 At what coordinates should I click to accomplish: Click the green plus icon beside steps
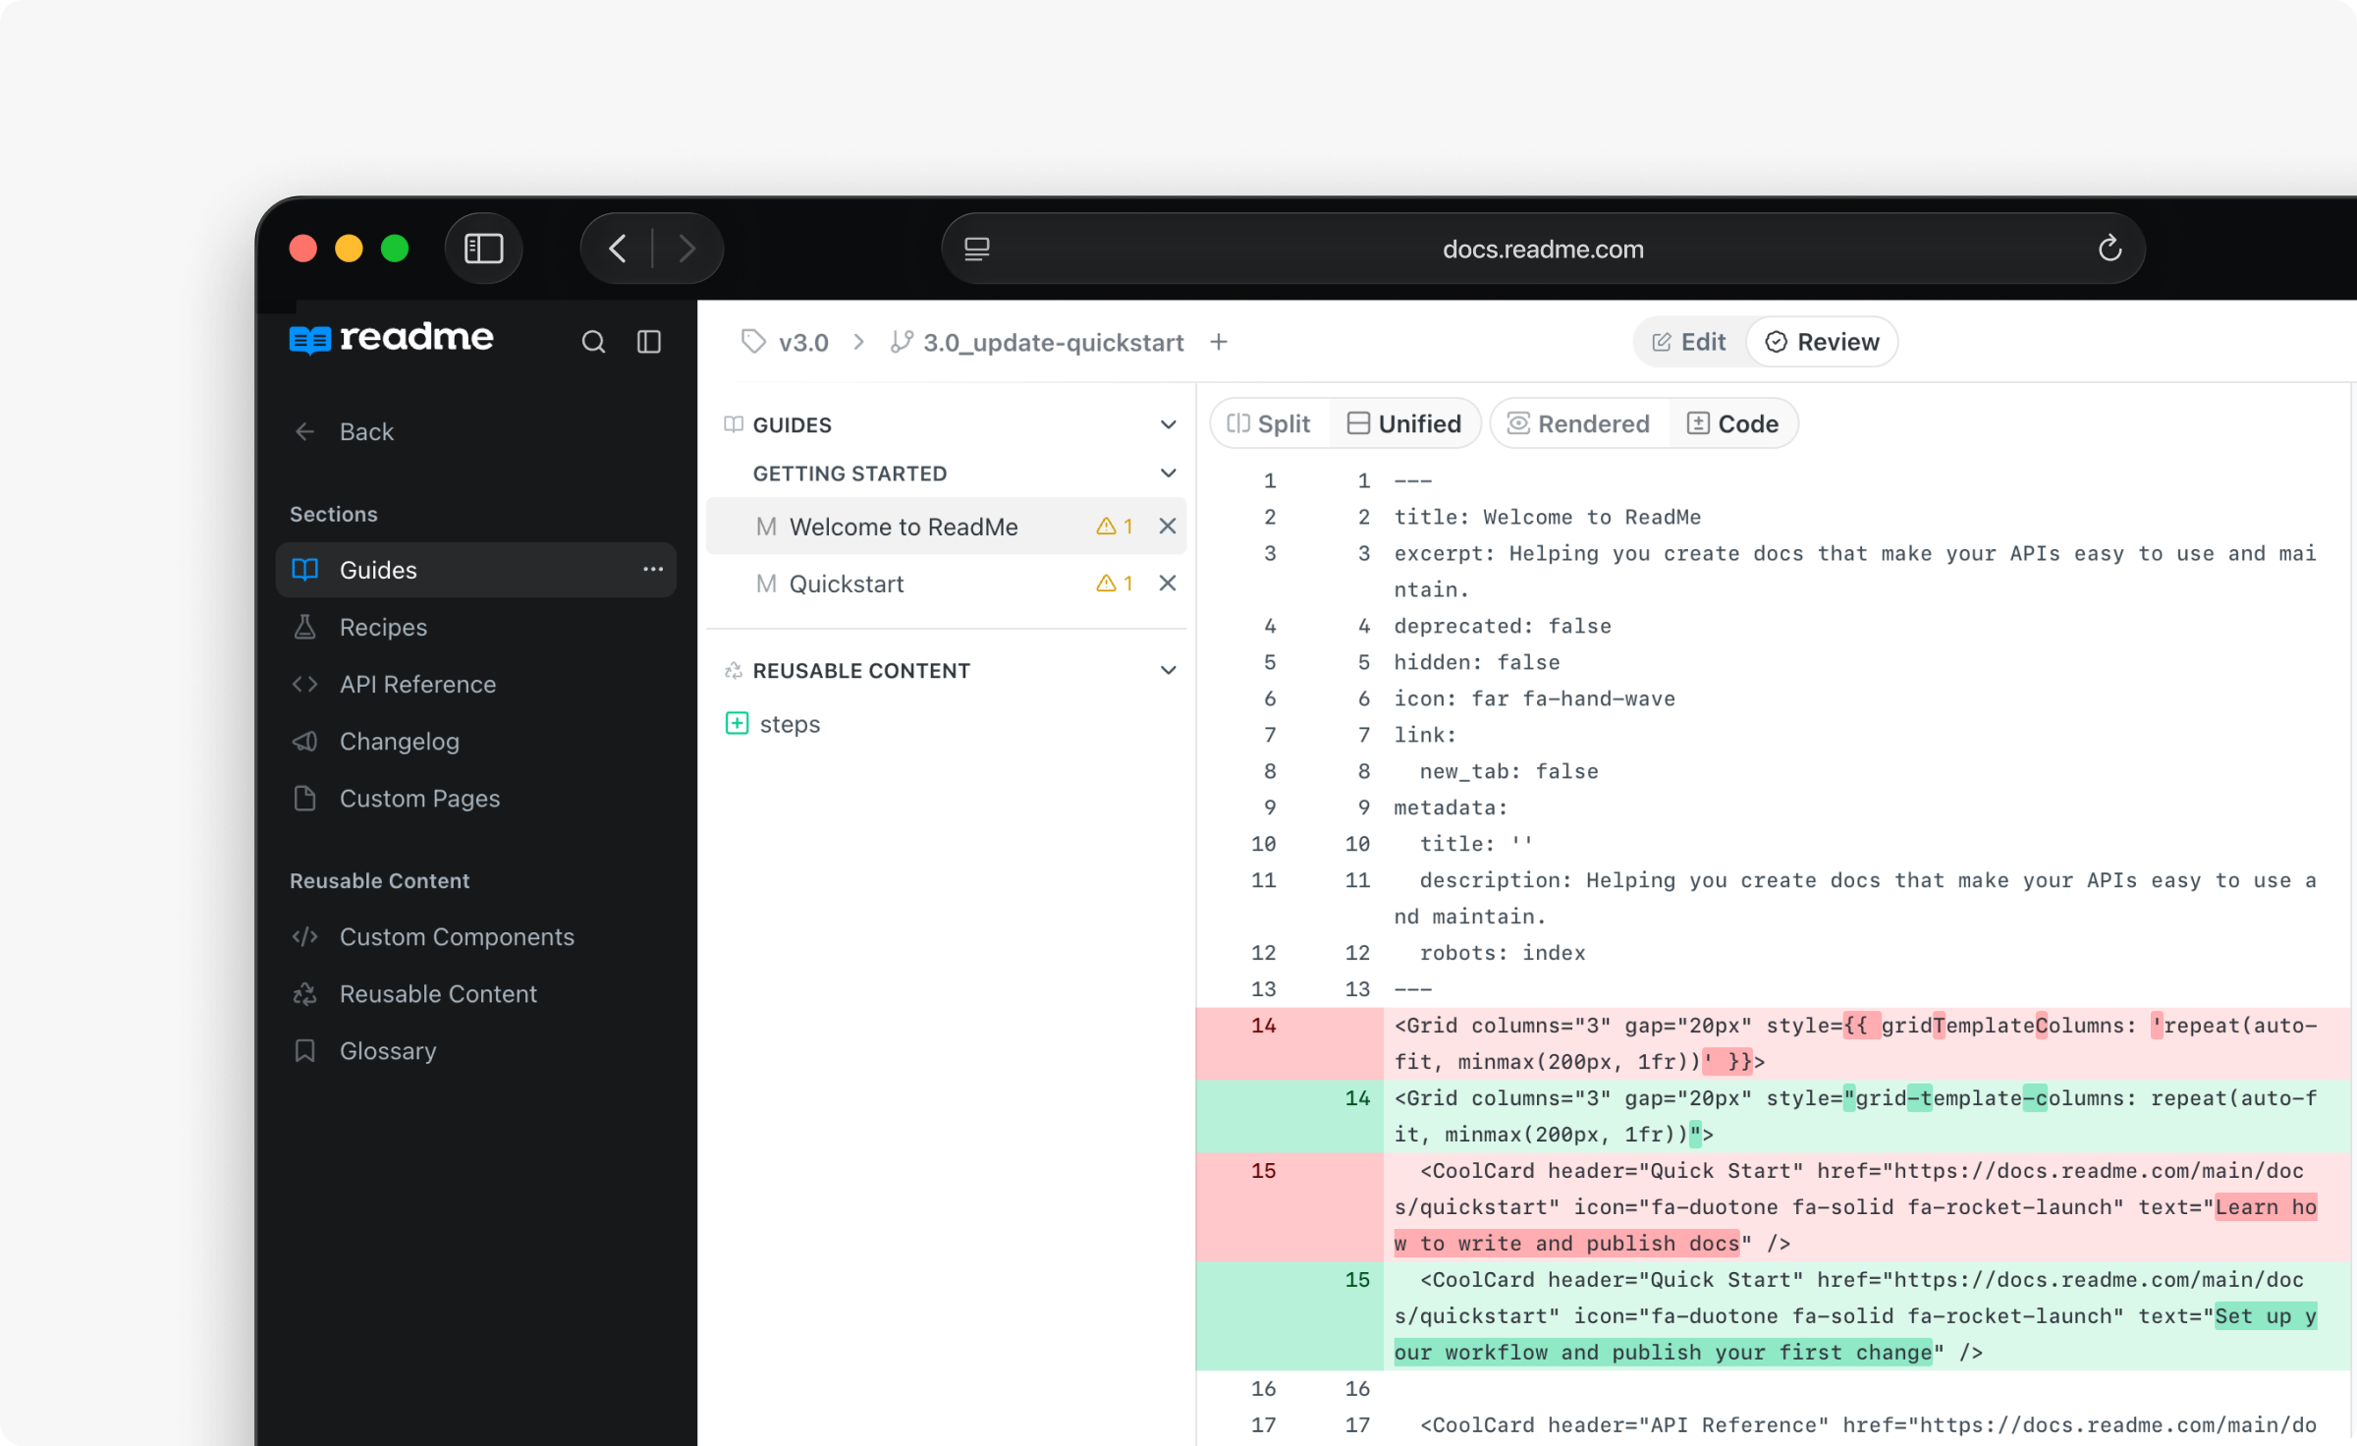point(737,724)
